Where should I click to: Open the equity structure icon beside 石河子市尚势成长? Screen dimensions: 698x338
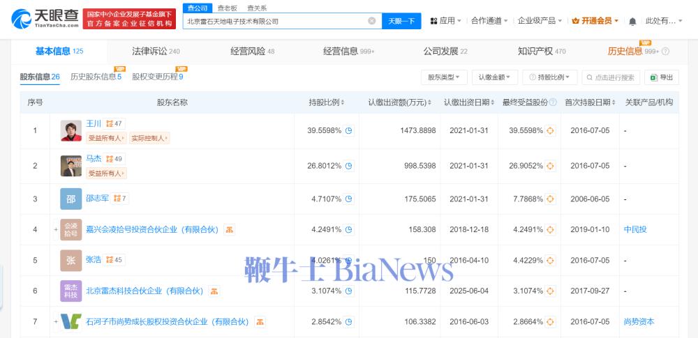click(x=260, y=321)
